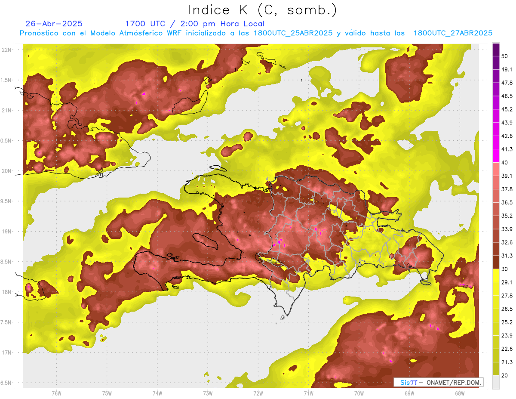Click the '39.1' legend value

click(507, 176)
